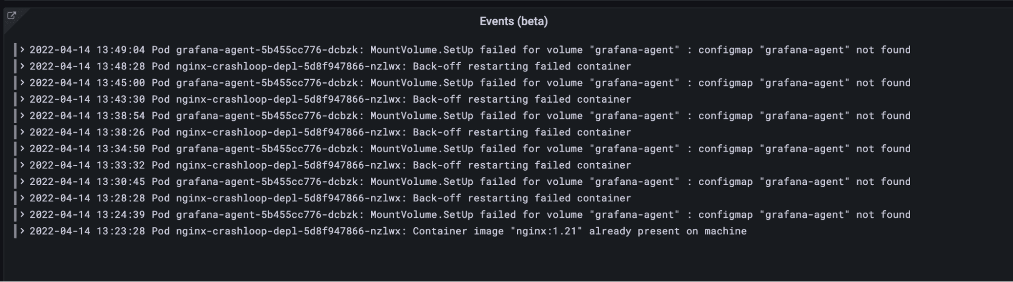Expand the 13:43:30 Back-off restarting row
The height and width of the screenshot is (282, 1013).
click(22, 99)
